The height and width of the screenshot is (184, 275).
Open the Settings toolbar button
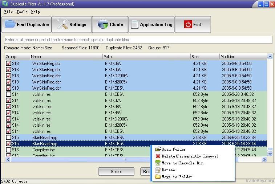coord(72,24)
